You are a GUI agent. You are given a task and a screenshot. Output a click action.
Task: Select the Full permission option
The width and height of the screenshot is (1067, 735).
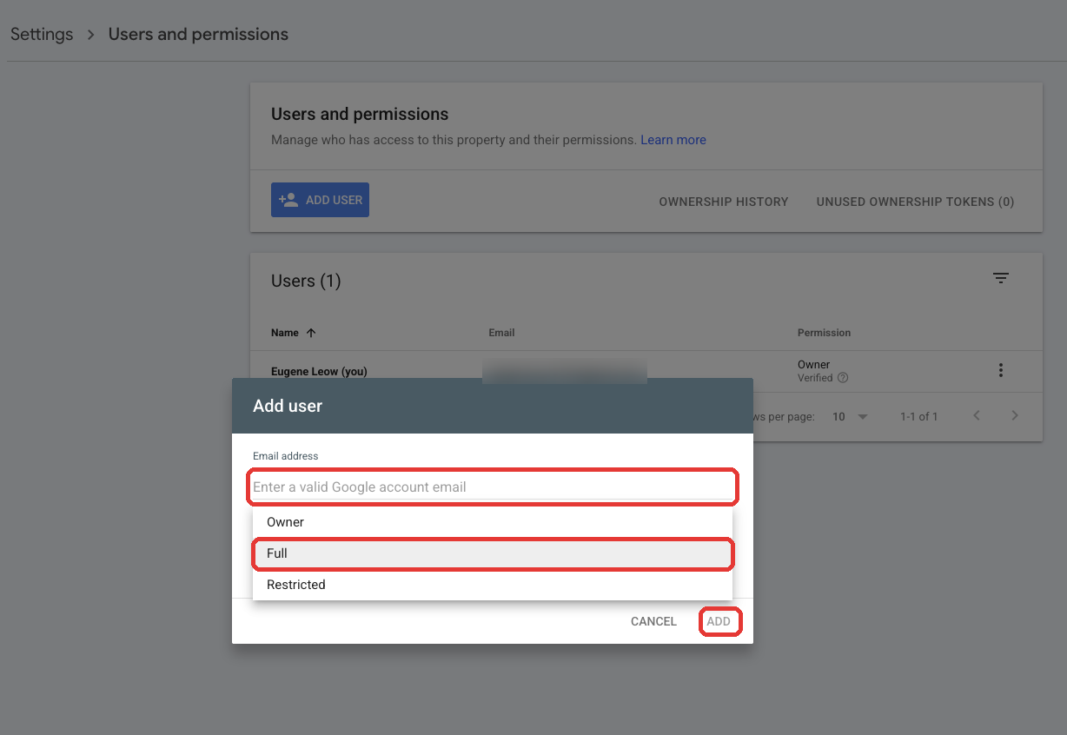click(x=493, y=553)
